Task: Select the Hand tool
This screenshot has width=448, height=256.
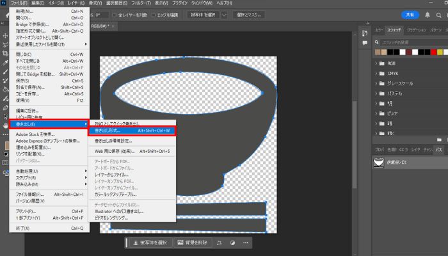Action: tap(5, 125)
